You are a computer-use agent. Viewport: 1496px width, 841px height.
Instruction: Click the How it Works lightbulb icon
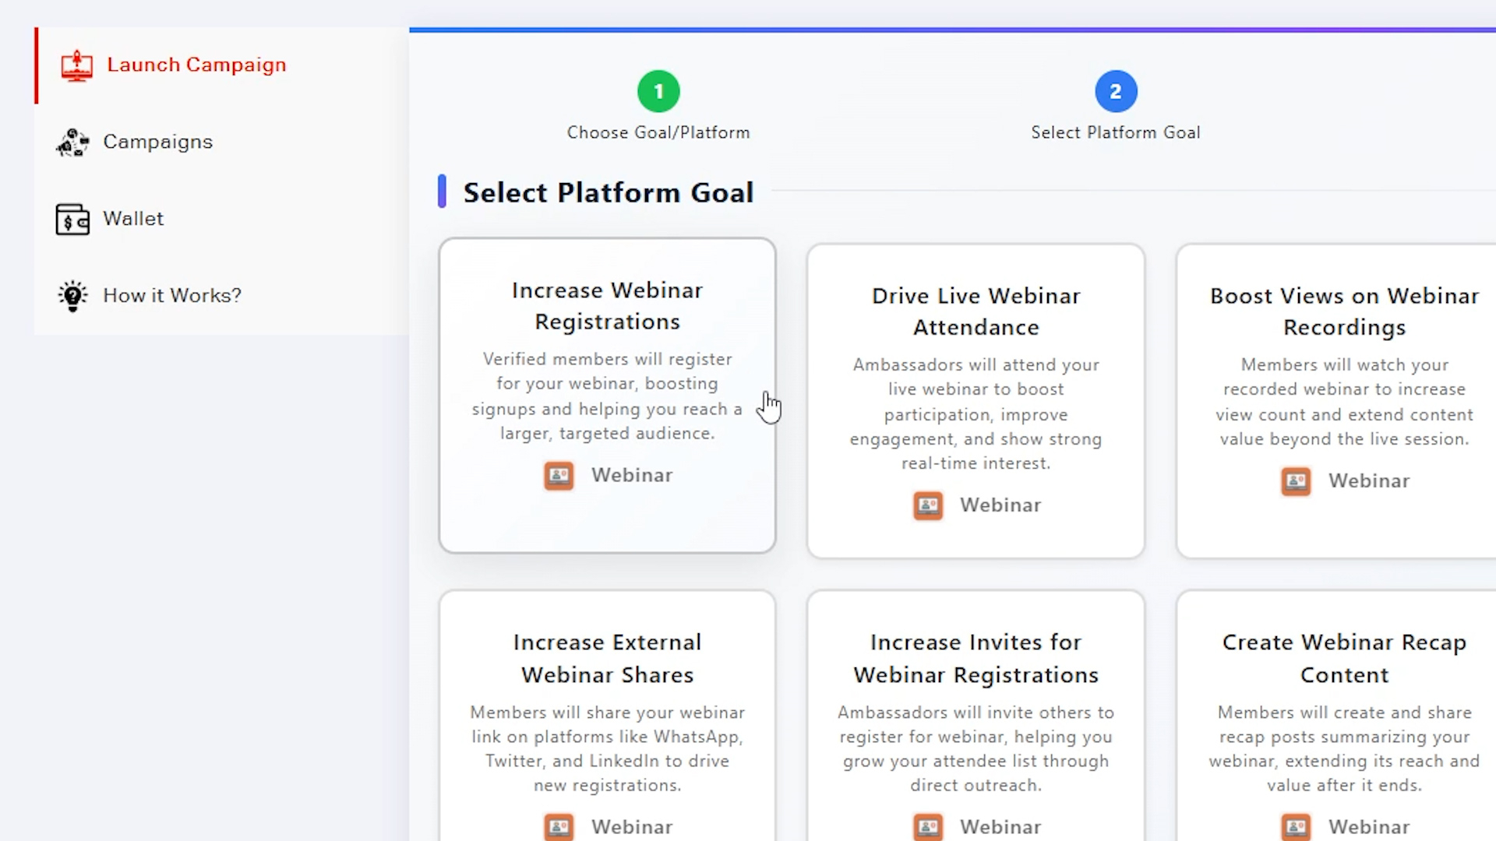tap(72, 296)
